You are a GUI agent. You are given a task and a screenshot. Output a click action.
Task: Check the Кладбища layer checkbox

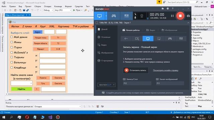coord(12,67)
